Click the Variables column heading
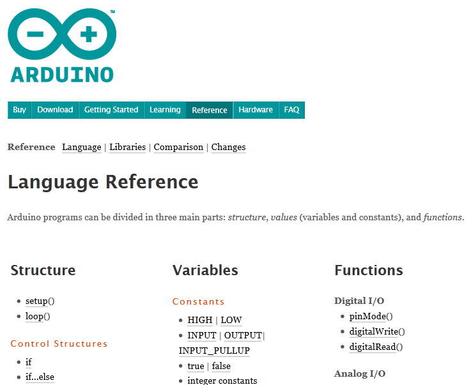Screen dimensions: 469x385 pos(205,270)
